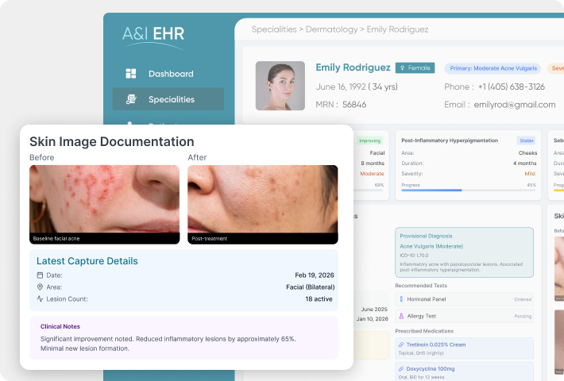Click the patient name Emily Rodriguez heading
This screenshot has height=381, width=564.
tap(353, 67)
